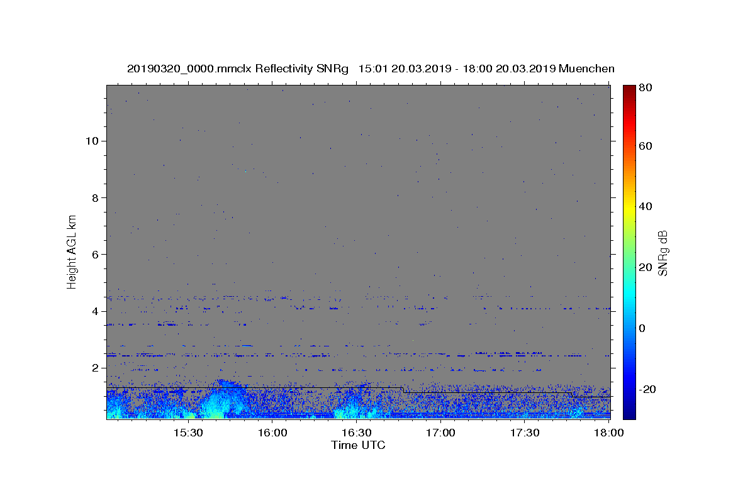Click the 16:30 time axis label

coord(356,433)
